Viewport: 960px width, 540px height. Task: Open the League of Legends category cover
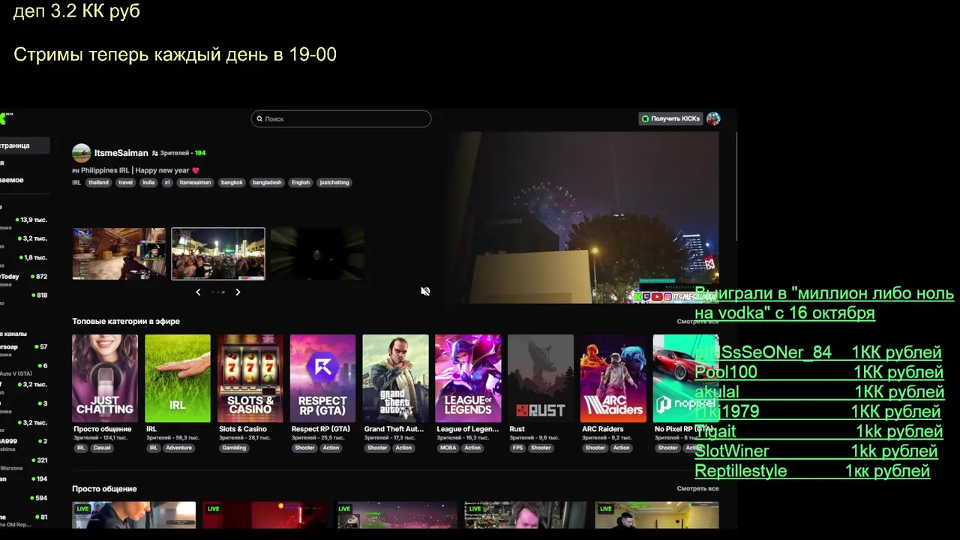tap(468, 378)
